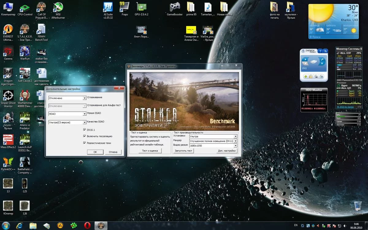Uncheck the DX10.1 checkbox
Image resolution: width=368 pixels, height=230 pixels.
tap(85, 130)
